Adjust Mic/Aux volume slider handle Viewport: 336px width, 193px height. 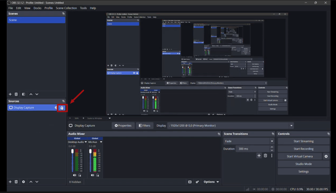[x=90, y=151]
